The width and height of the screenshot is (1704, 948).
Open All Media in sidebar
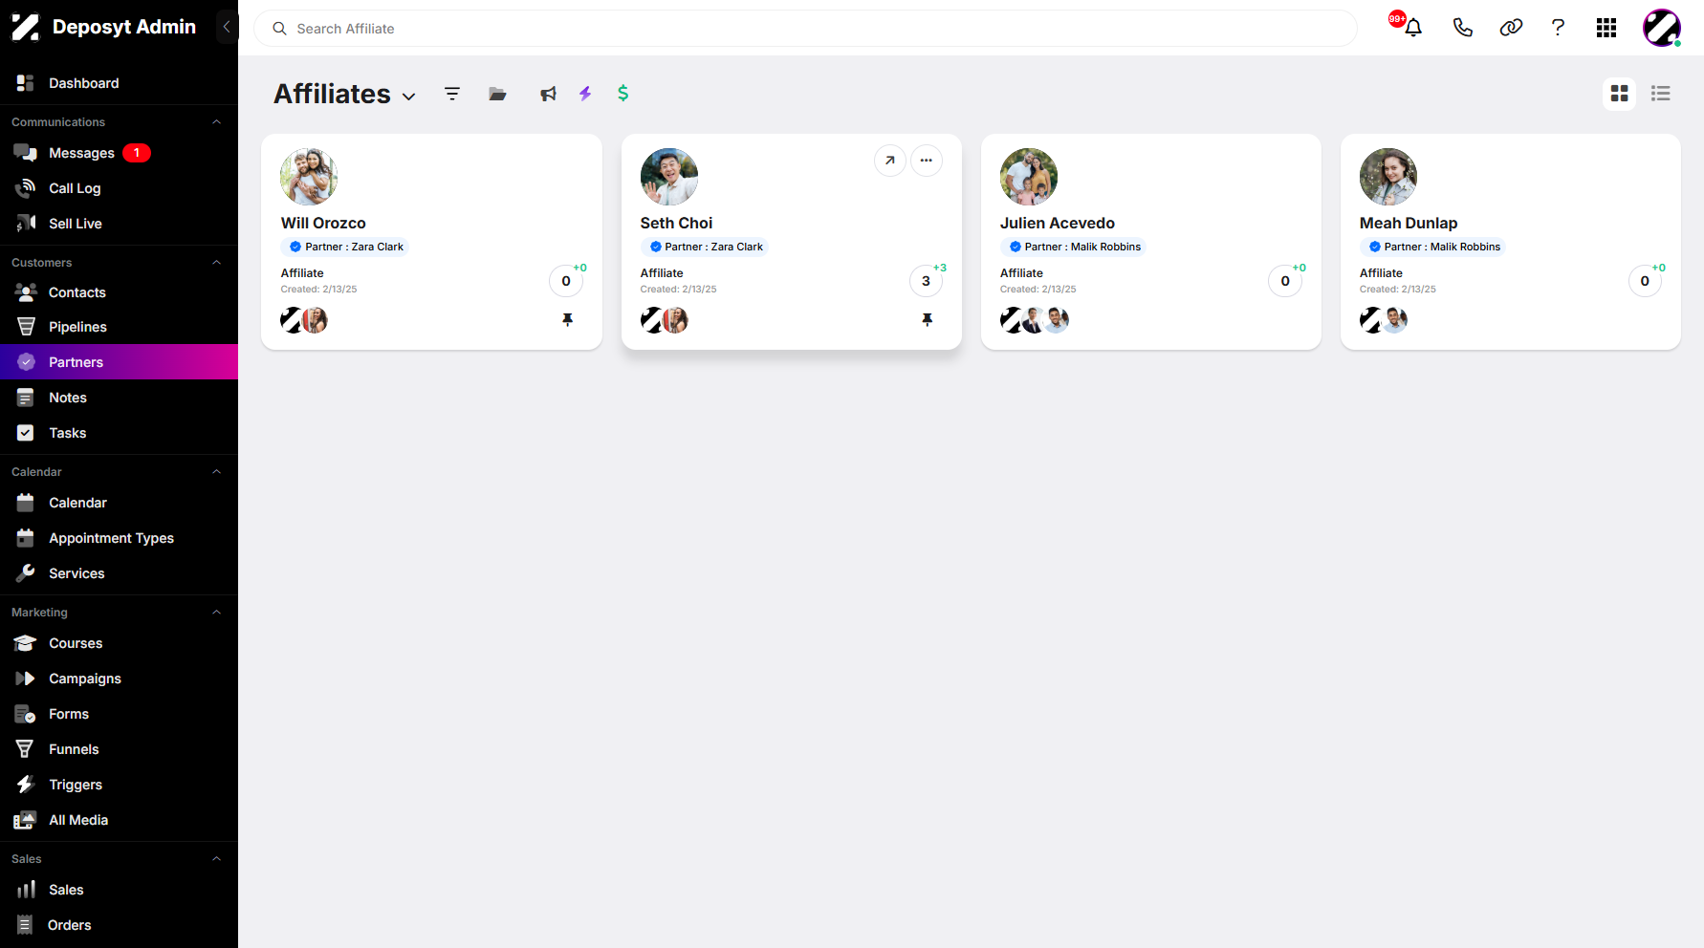[x=119, y=820]
